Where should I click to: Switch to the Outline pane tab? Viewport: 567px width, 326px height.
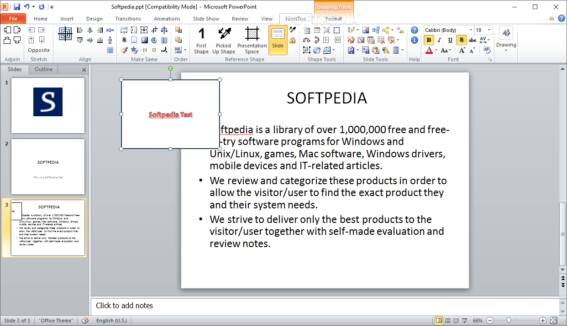(44, 69)
